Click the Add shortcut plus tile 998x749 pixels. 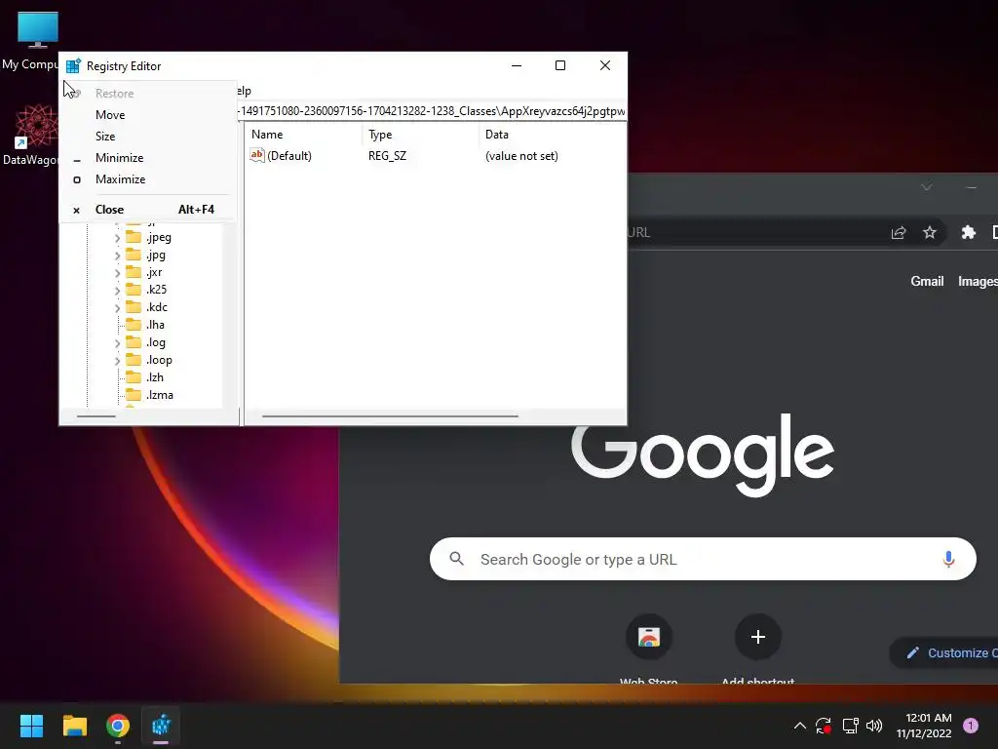pos(757,637)
